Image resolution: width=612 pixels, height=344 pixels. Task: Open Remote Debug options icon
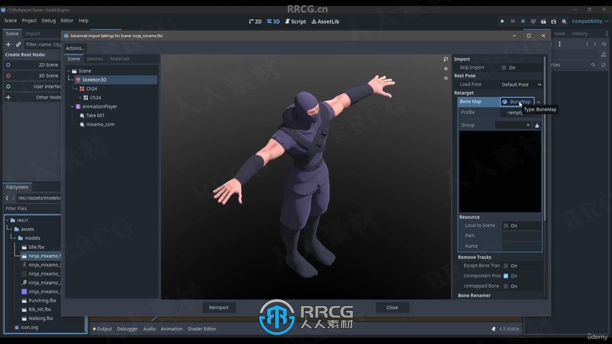tap(533, 21)
